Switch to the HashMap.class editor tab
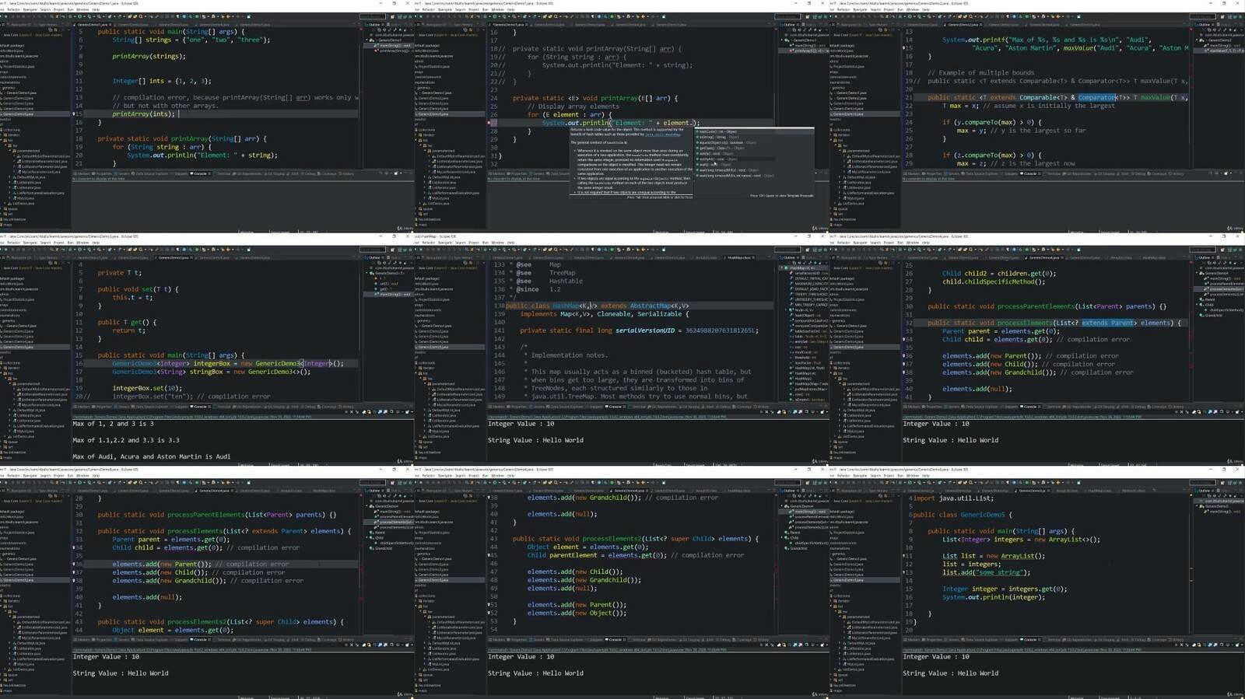 739,257
